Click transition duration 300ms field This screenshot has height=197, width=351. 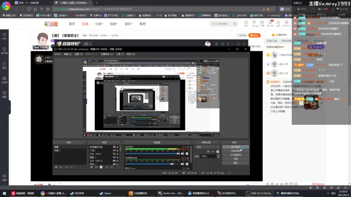click(209, 156)
